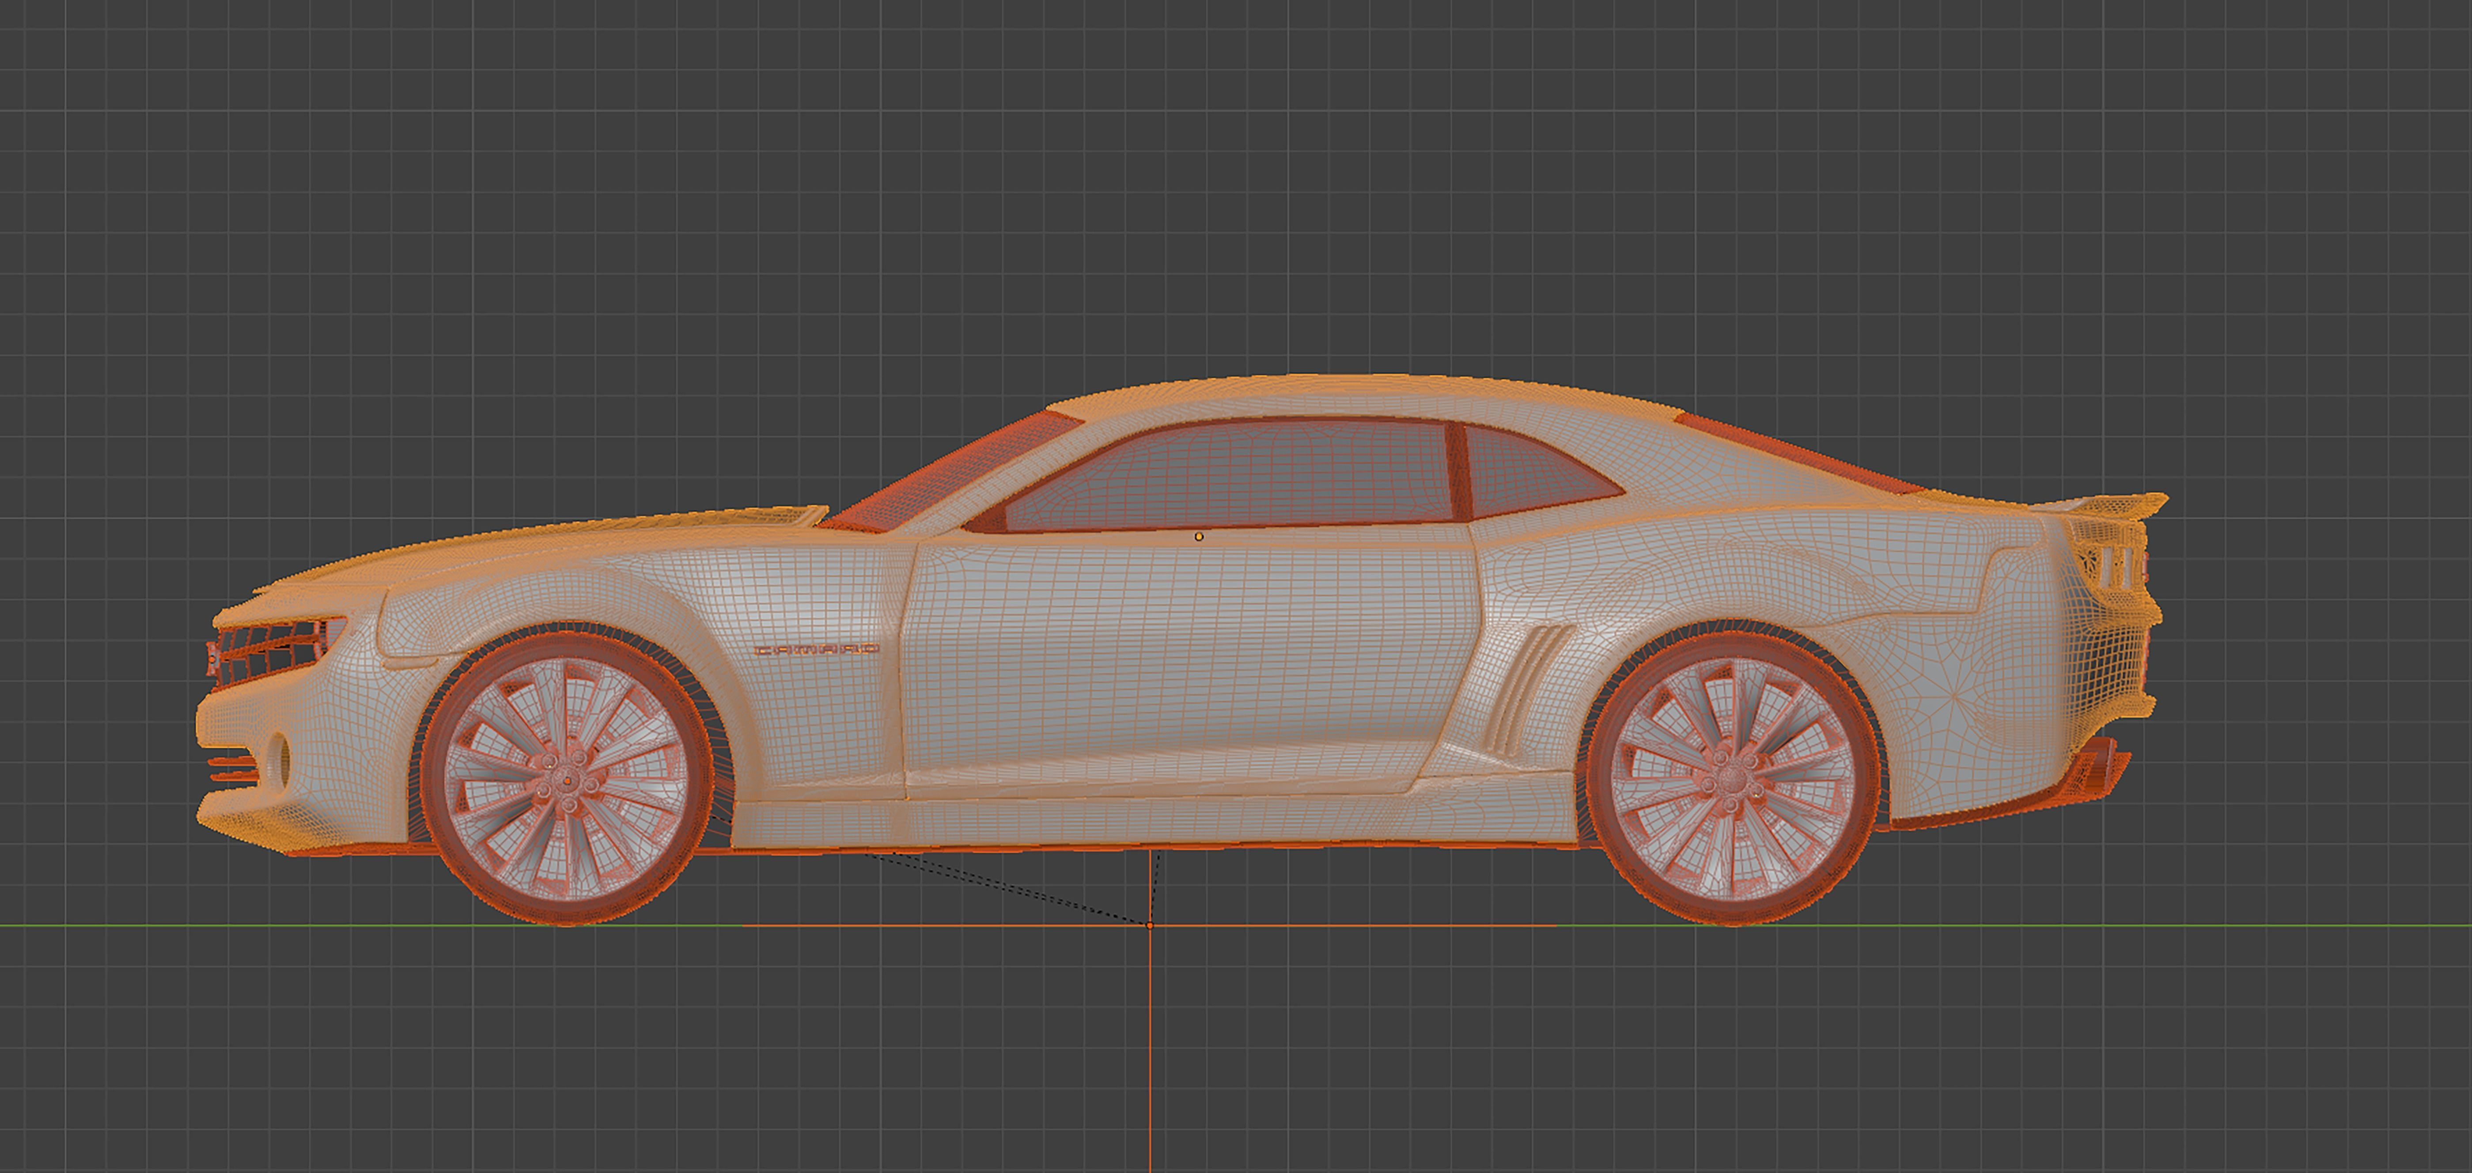Screen dimensions: 2472x1173
Task: Click the car body origin dot below the side window
Action: point(1199,537)
